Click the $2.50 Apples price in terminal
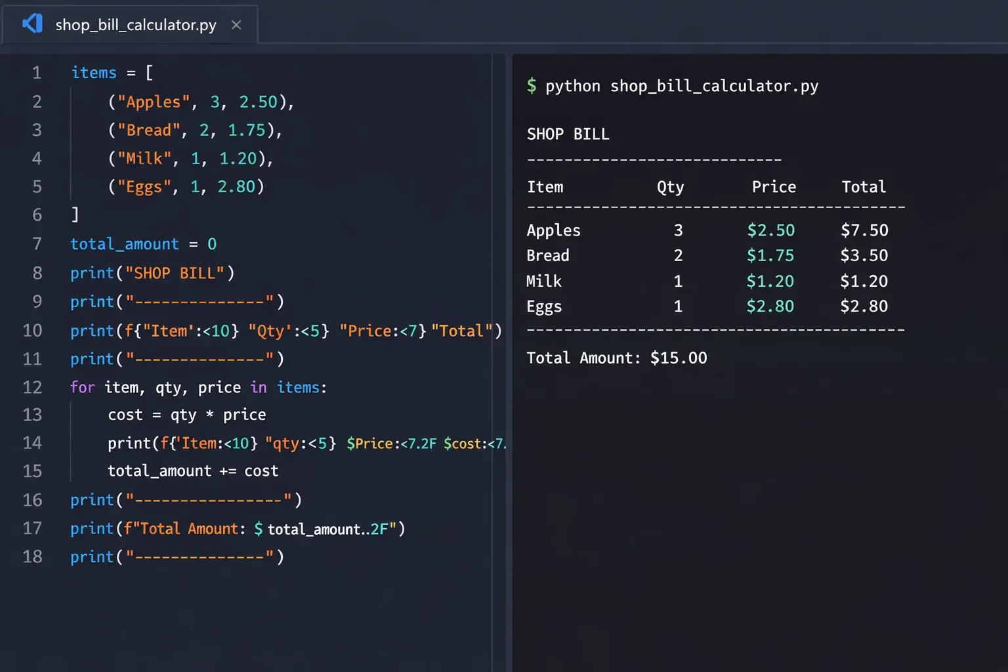The width and height of the screenshot is (1008, 672). click(770, 230)
